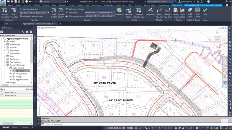The image size is (232, 130).
Task: Click the Plot printer icon in quick access toolbar
Action: 26,1
